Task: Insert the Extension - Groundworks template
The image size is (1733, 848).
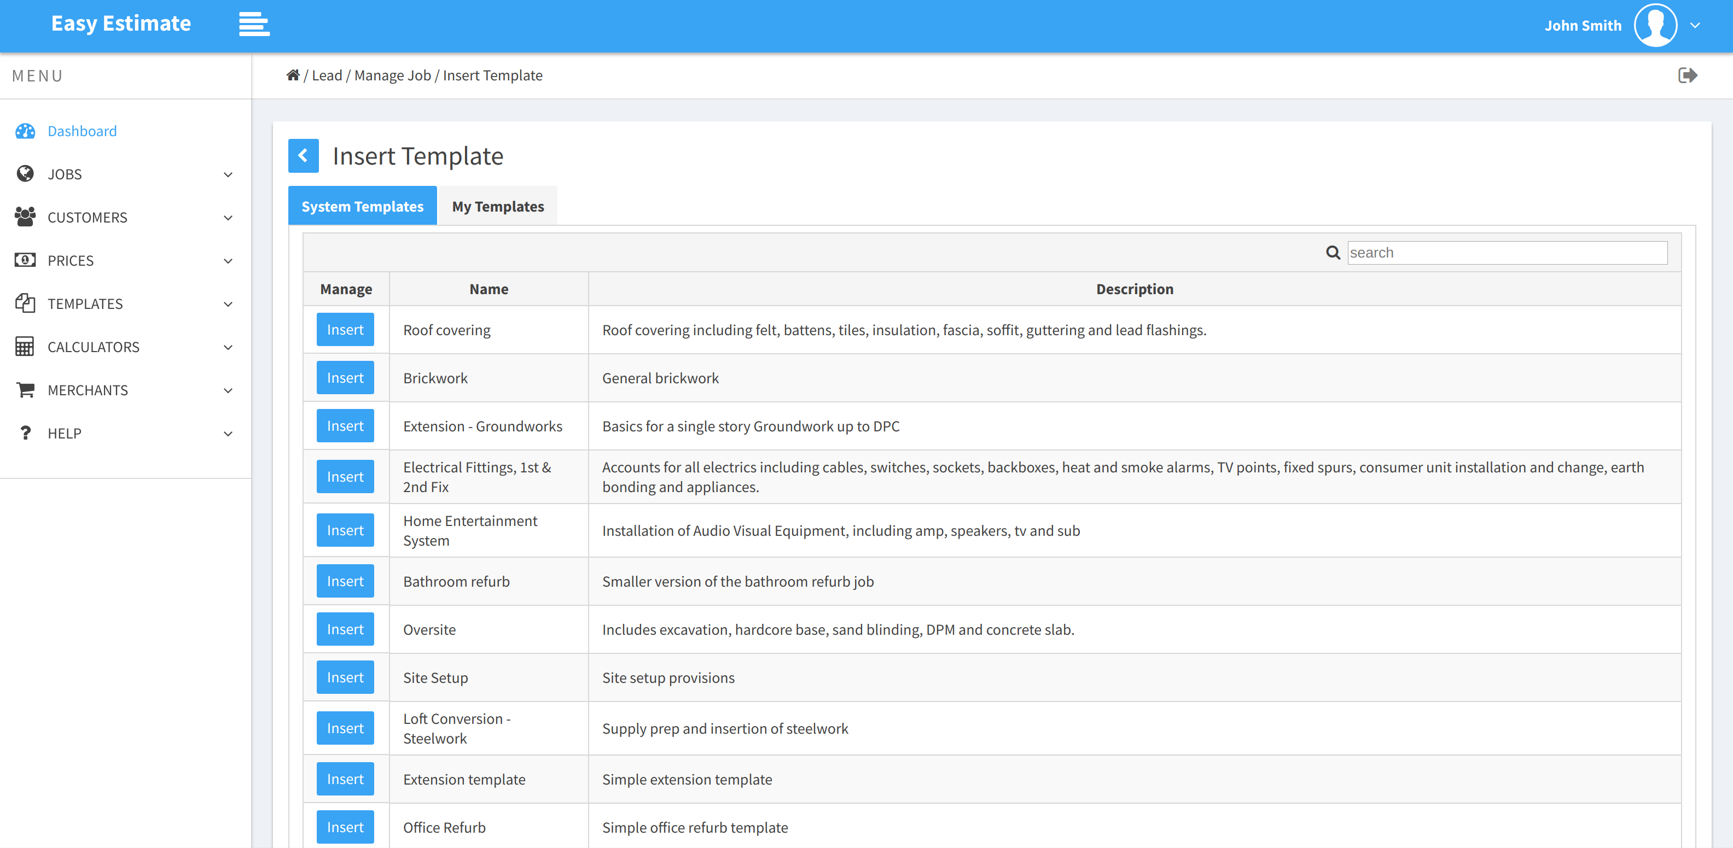Action: 345,426
